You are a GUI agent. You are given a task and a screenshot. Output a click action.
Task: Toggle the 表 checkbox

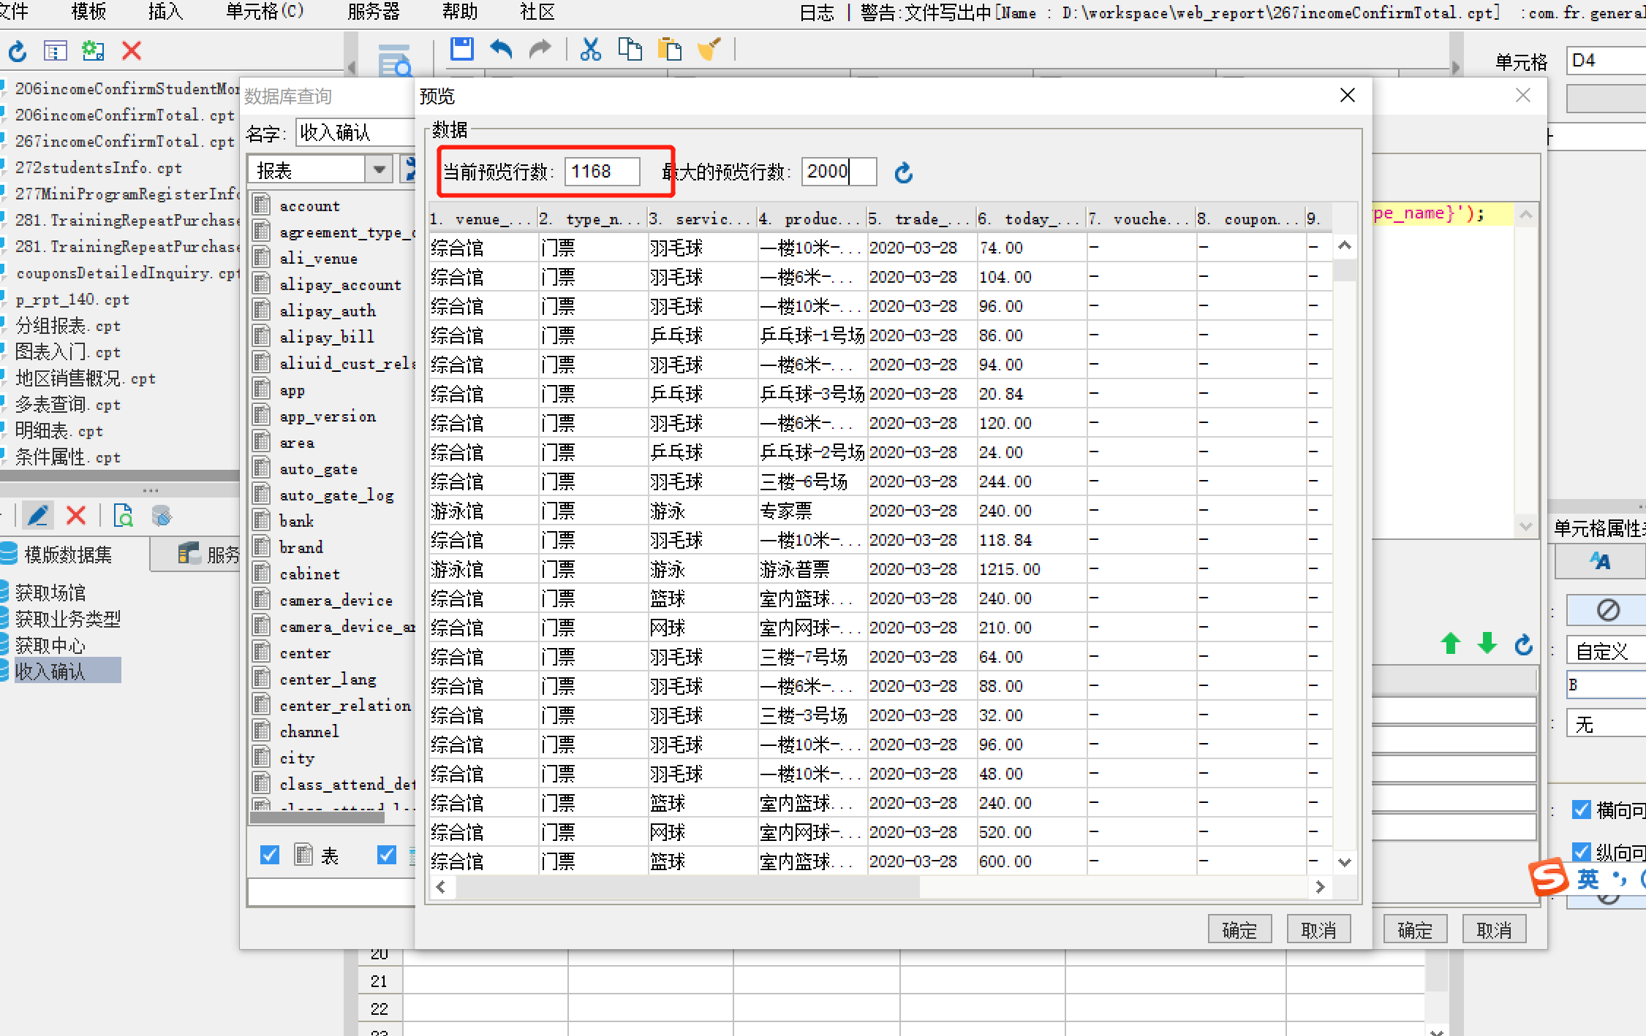click(x=270, y=854)
